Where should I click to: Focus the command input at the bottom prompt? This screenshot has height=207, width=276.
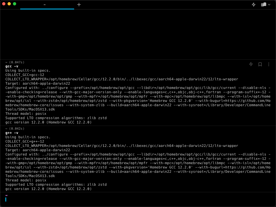click(x=138, y=199)
